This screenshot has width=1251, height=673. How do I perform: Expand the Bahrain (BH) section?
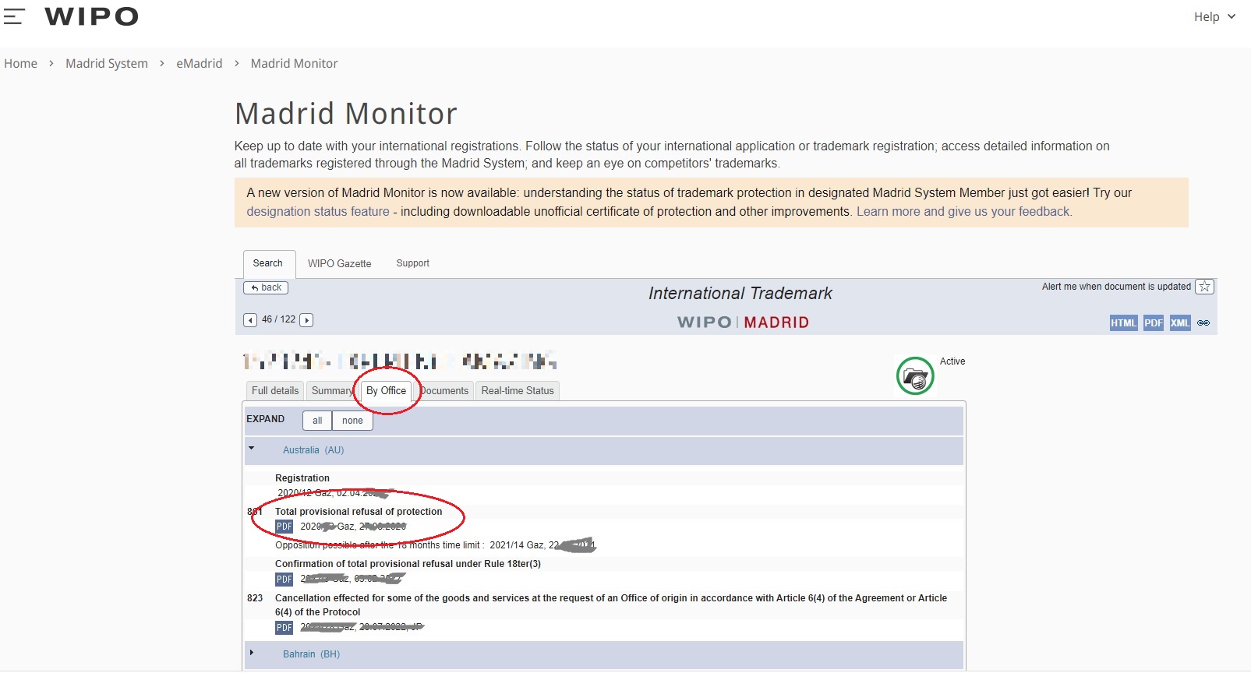(x=252, y=653)
